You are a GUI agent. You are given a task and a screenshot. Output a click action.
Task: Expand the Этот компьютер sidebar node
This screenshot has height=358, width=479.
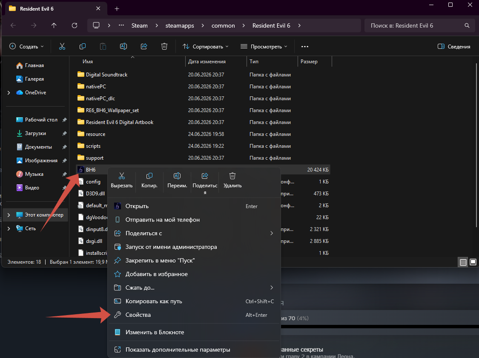click(9, 215)
